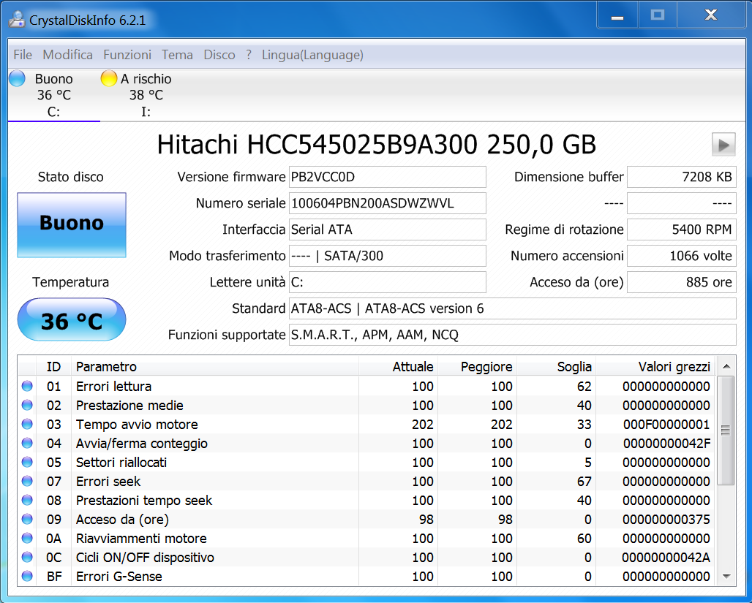Click the Peggiore column header

[x=477, y=367]
